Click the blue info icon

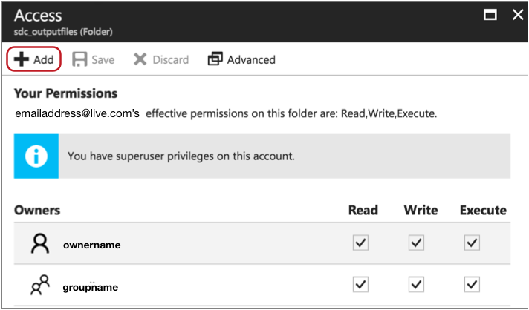point(36,156)
